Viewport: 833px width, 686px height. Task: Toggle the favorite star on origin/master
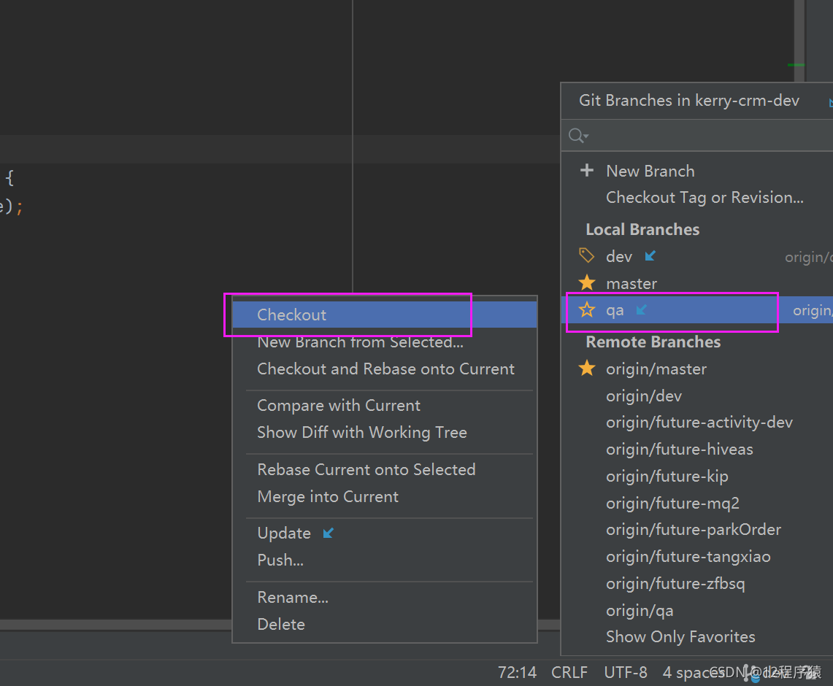point(586,368)
